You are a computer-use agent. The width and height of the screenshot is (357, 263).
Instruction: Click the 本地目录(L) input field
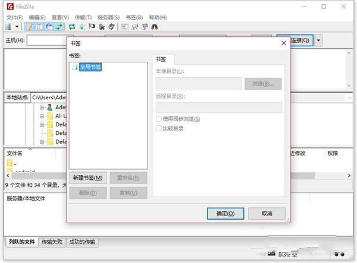pyautogui.click(x=199, y=84)
